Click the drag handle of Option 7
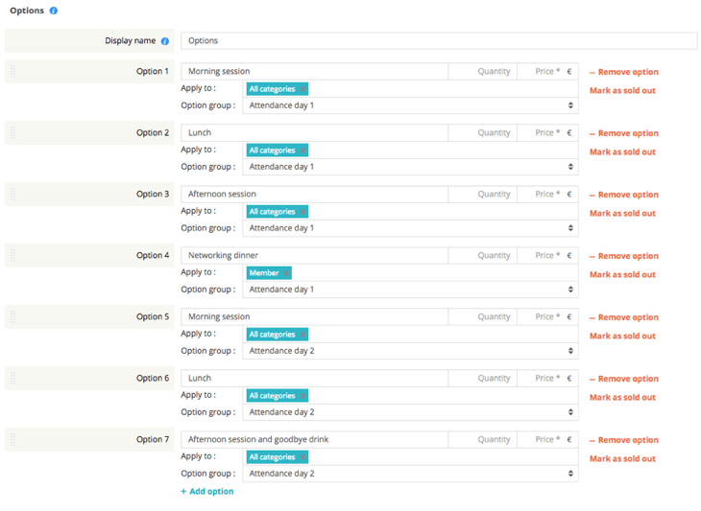This screenshot has height=511, width=701. pyautogui.click(x=12, y=440)
